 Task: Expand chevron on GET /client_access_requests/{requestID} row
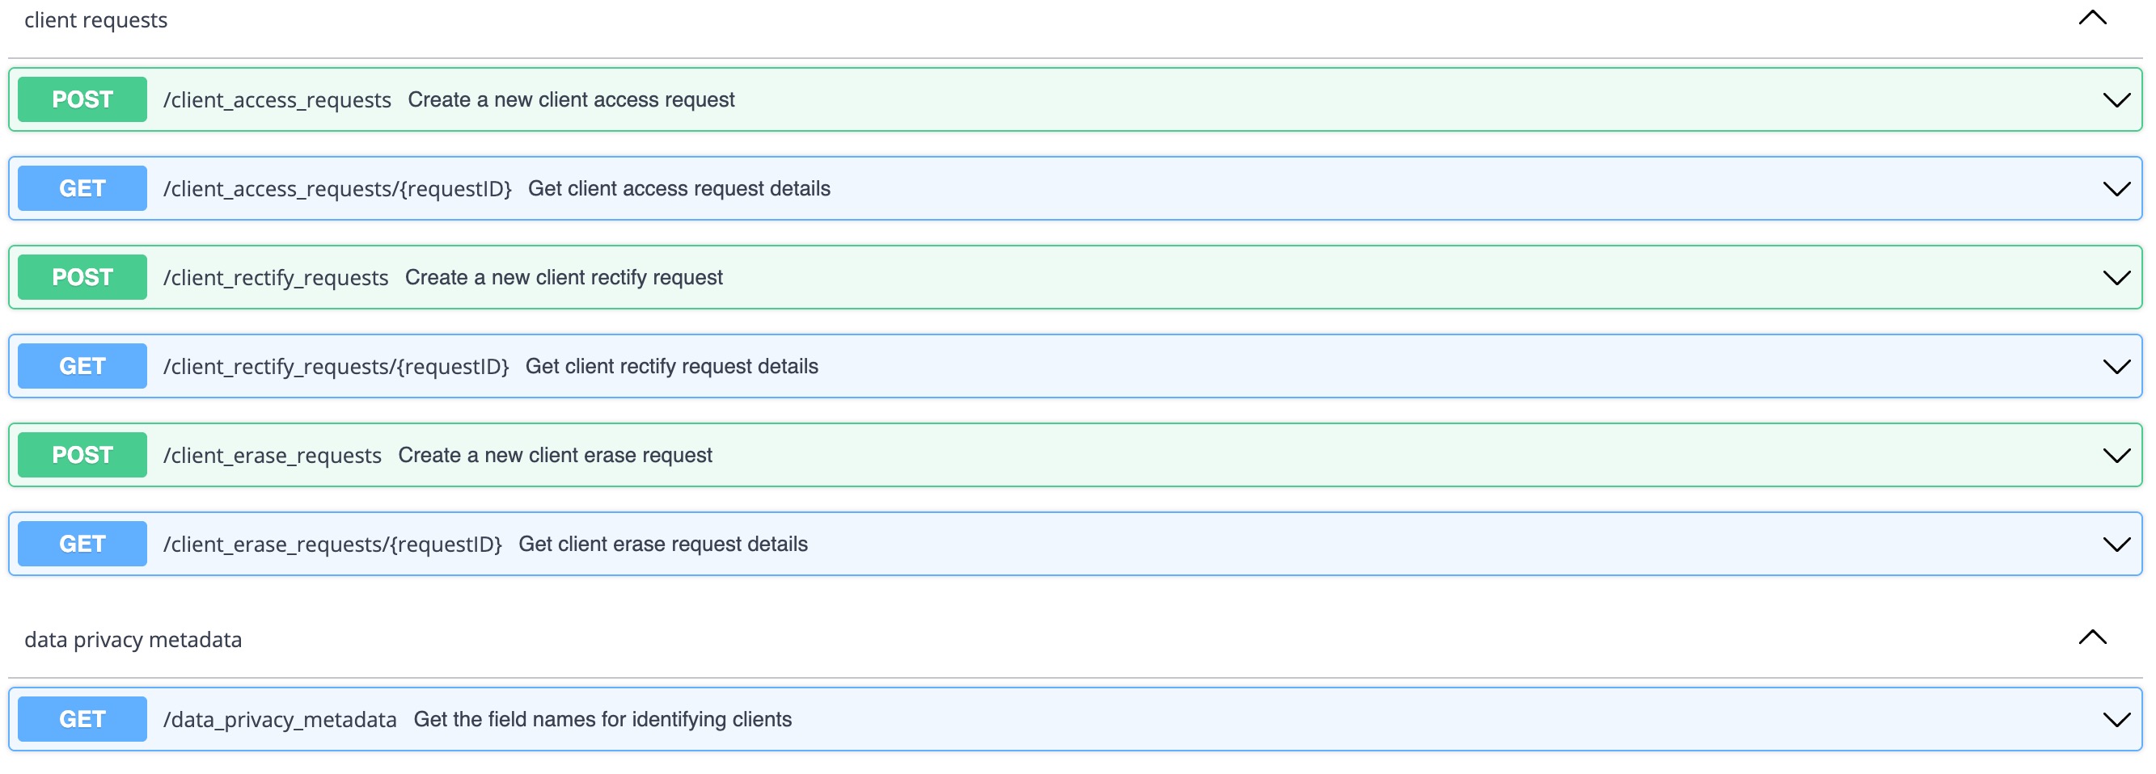click(2116, 189)
